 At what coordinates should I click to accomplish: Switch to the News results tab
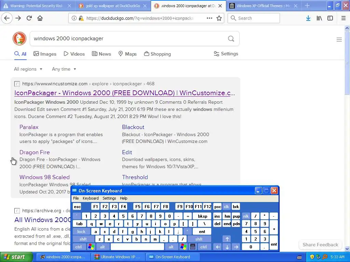(102, 54)
